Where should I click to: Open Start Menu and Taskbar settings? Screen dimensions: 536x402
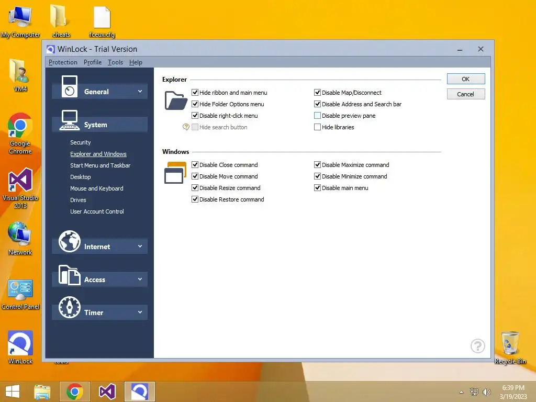point(100,165)
